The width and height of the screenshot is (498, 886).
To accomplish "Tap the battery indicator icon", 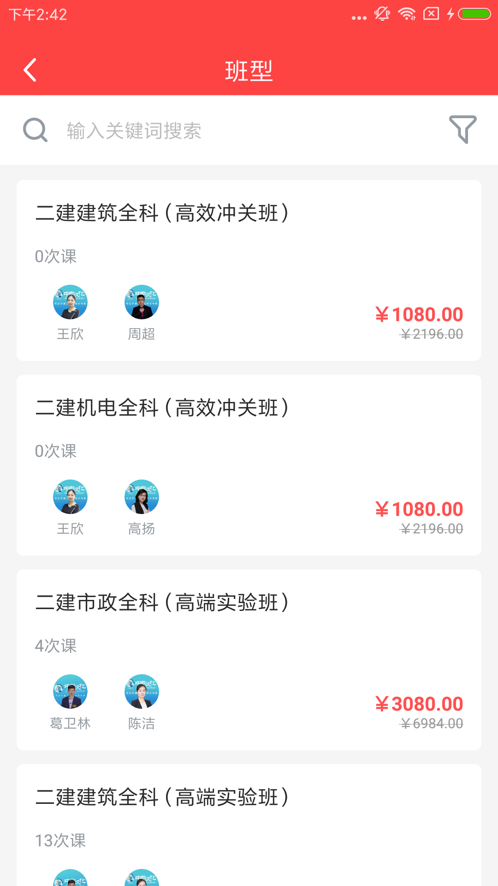I will 474,14.
